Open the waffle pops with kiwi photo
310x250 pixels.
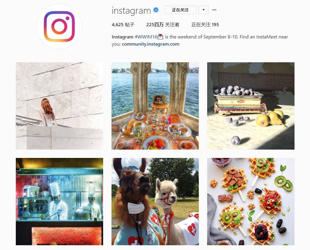point(251,202)
